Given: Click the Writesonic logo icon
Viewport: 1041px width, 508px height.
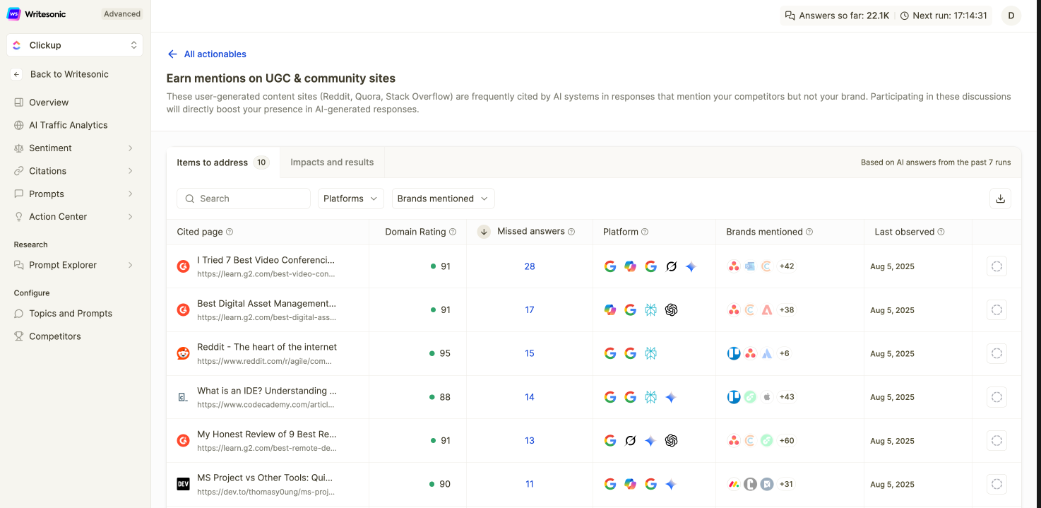Looking at the screenshot, I should pyautogui.click(x=13, y=14).
